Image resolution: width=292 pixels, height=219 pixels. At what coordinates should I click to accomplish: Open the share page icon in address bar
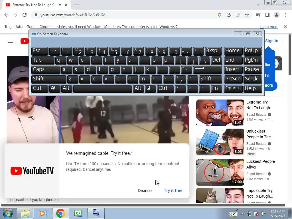[x=238, y=15]
